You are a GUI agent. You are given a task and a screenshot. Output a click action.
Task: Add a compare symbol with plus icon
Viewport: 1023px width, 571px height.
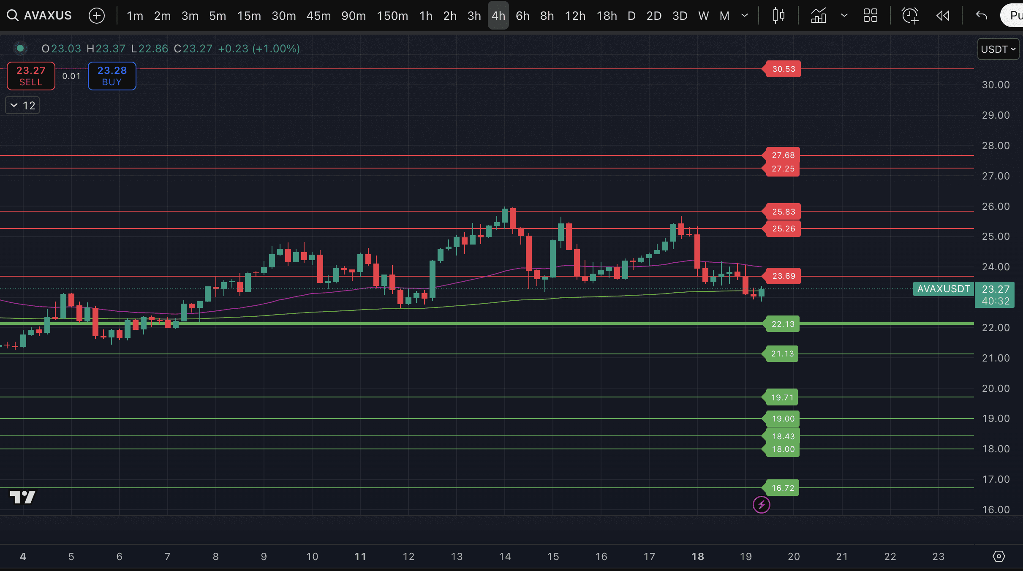pos(97,16)
